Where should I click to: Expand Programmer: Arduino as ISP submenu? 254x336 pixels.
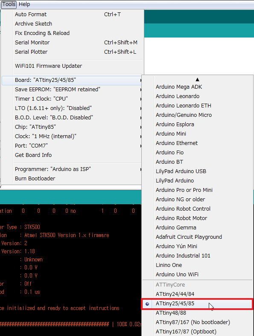tap(72, 169)
